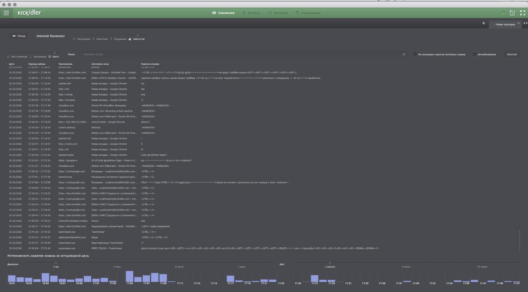This screenshot has width=528, height=292.
Task: Set range slider to 8 часов
Action: (179, 267)
